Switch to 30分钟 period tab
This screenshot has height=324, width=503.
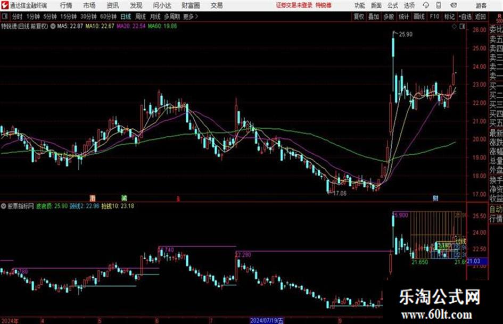click(88, 16)
